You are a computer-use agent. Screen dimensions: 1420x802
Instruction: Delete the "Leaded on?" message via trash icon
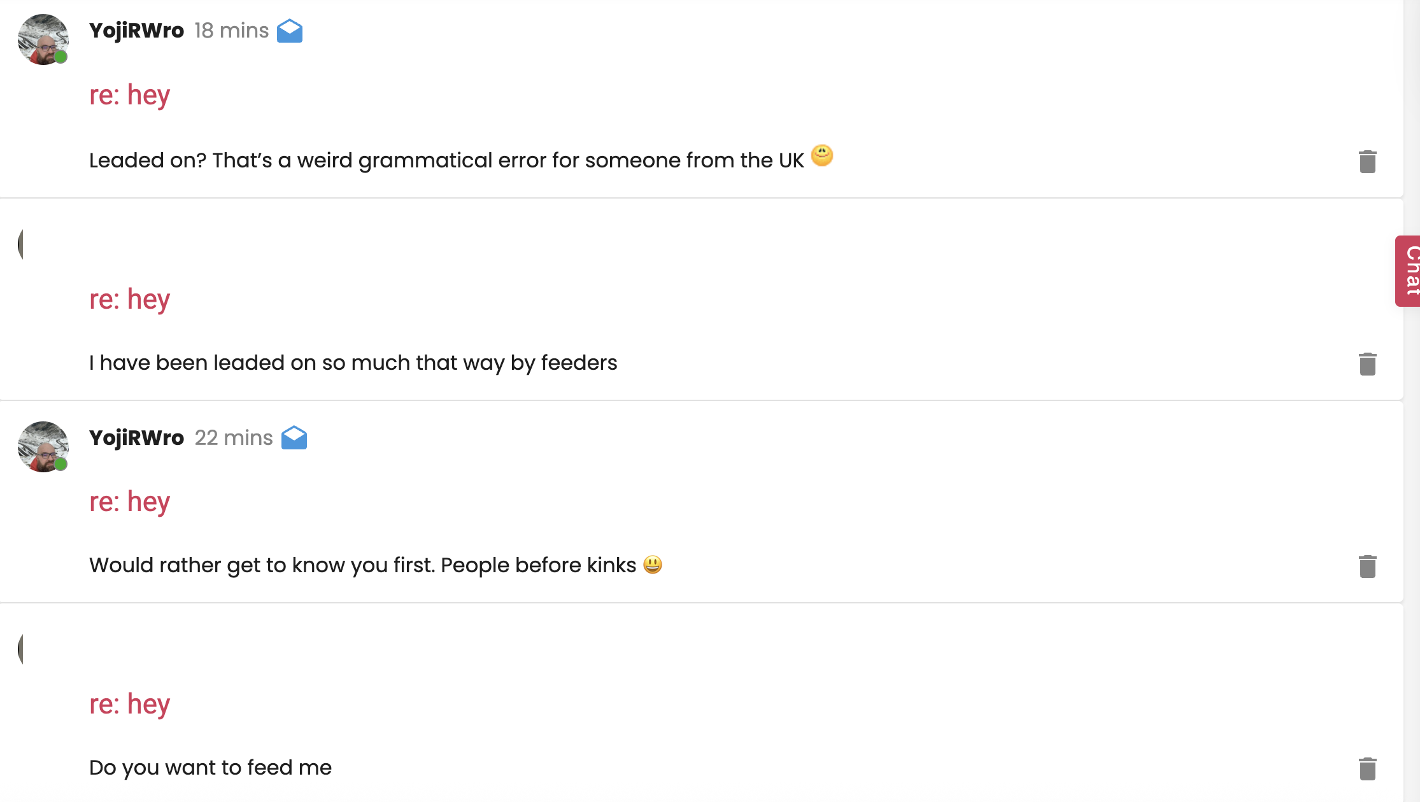[x=1367, y=162]
